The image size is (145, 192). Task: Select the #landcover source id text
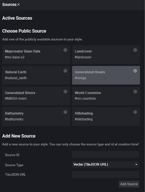tap(83, 57)
